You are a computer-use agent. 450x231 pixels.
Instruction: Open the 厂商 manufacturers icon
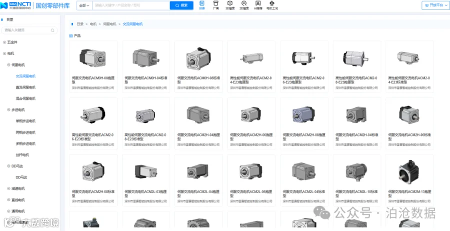(x=216, y=5)
